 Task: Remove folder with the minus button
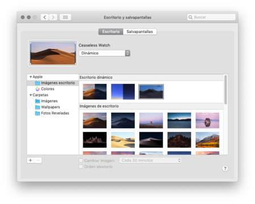point(38,160)
